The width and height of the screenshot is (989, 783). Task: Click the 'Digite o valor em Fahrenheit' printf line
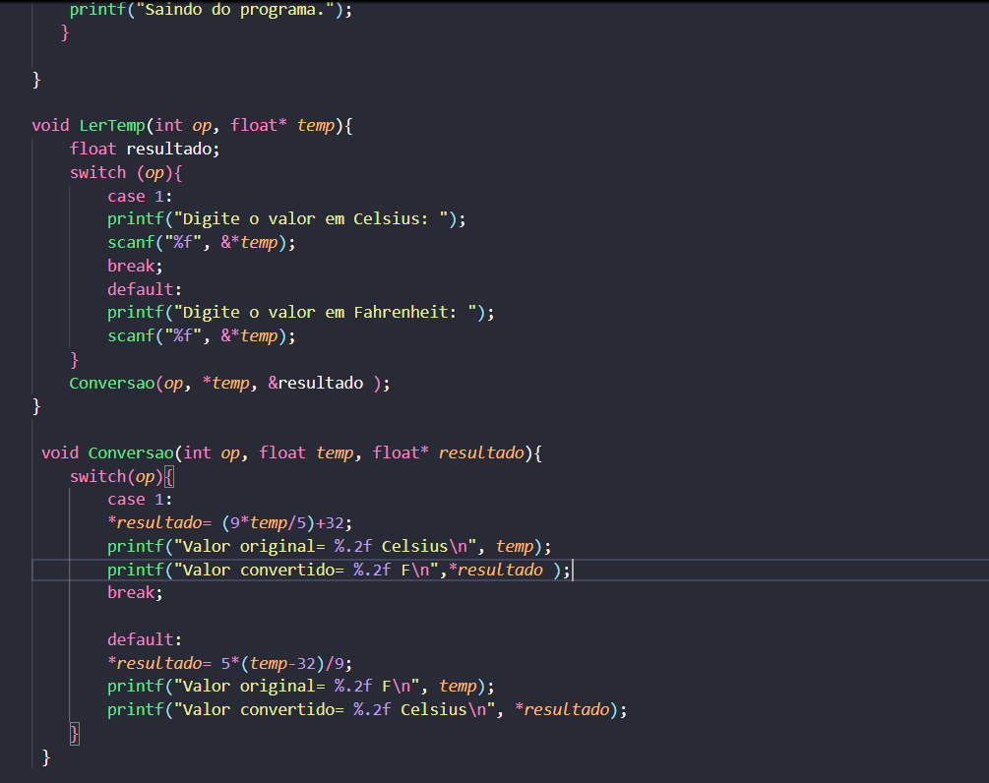[301, 313]
